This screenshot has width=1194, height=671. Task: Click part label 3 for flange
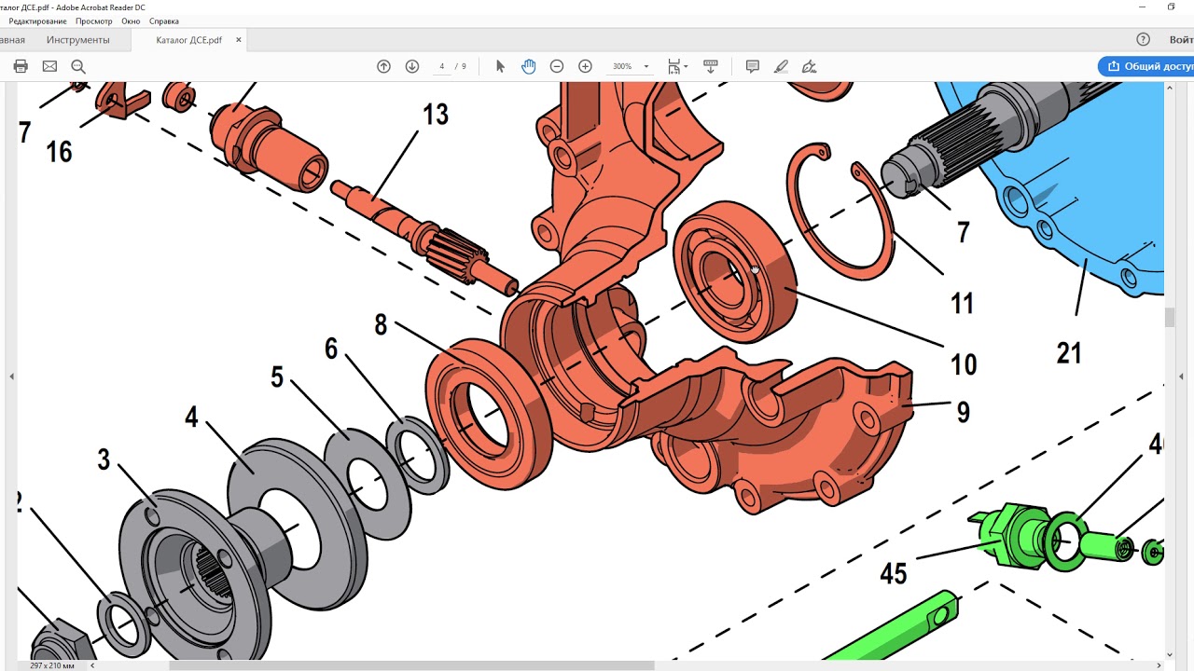tap(104, 459)
